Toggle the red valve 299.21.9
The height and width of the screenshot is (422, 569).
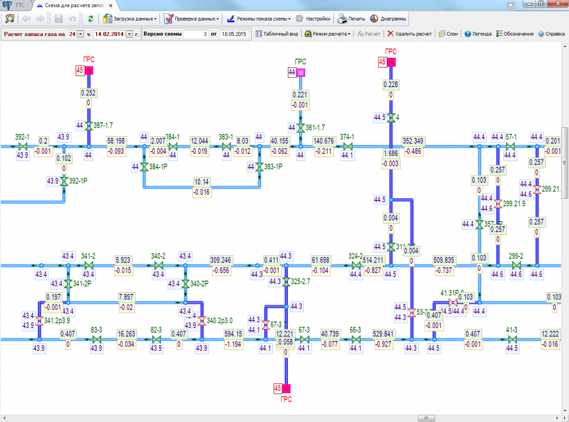[498, 204]
